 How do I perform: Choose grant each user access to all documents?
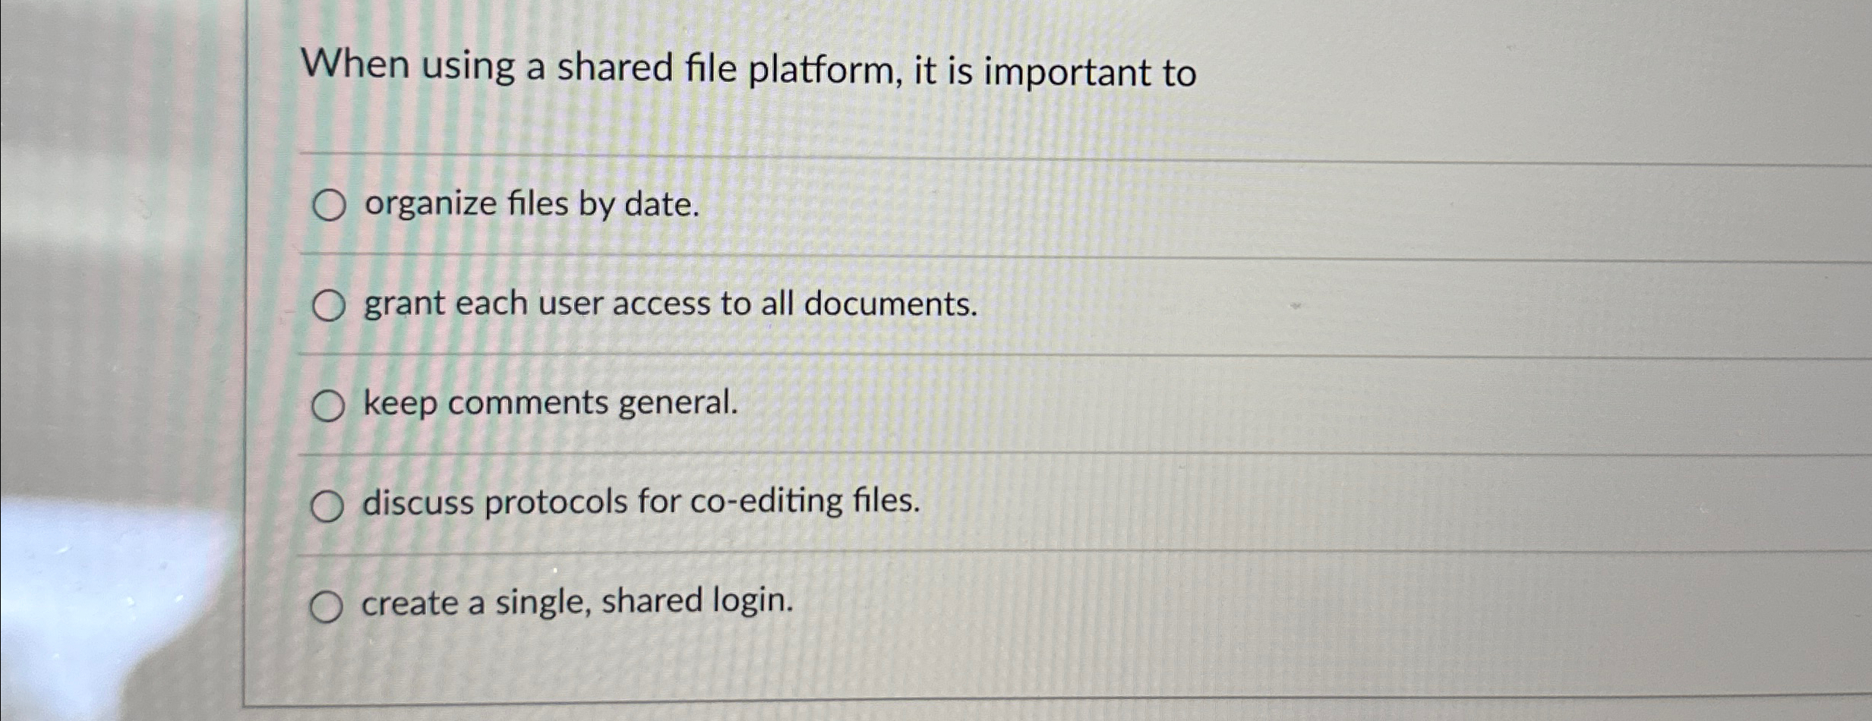(x=330, y=305)
